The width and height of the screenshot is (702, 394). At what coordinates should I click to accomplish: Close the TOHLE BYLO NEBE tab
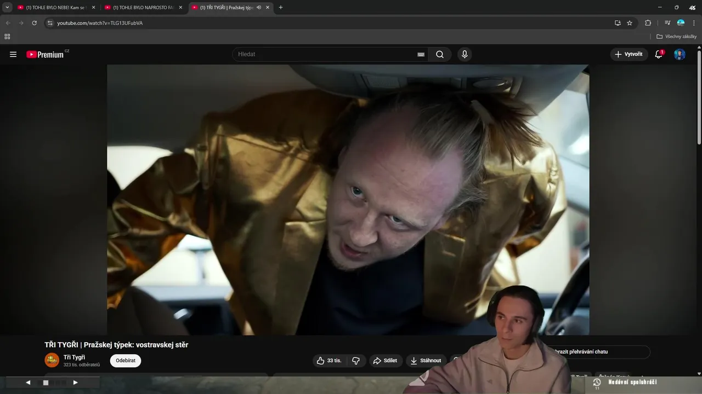93,8
